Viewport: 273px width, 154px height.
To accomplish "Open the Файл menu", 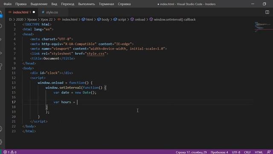I will (8, 4).
